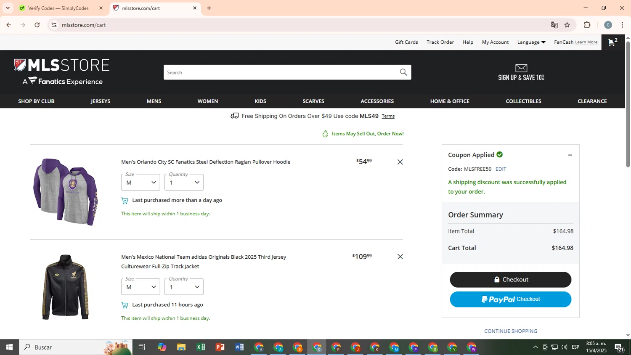Open the Size dropdown for the Mexico jacket
This screenshot has height=355, width=631.
(x=141, y=287)
